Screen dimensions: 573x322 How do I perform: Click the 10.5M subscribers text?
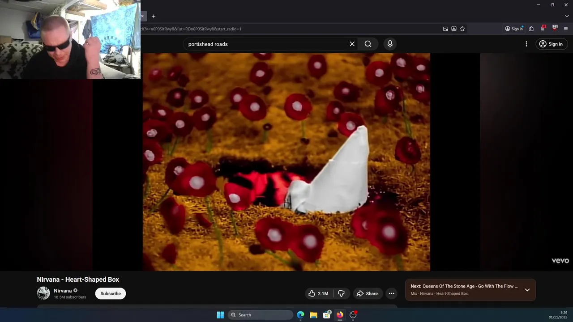70,297
